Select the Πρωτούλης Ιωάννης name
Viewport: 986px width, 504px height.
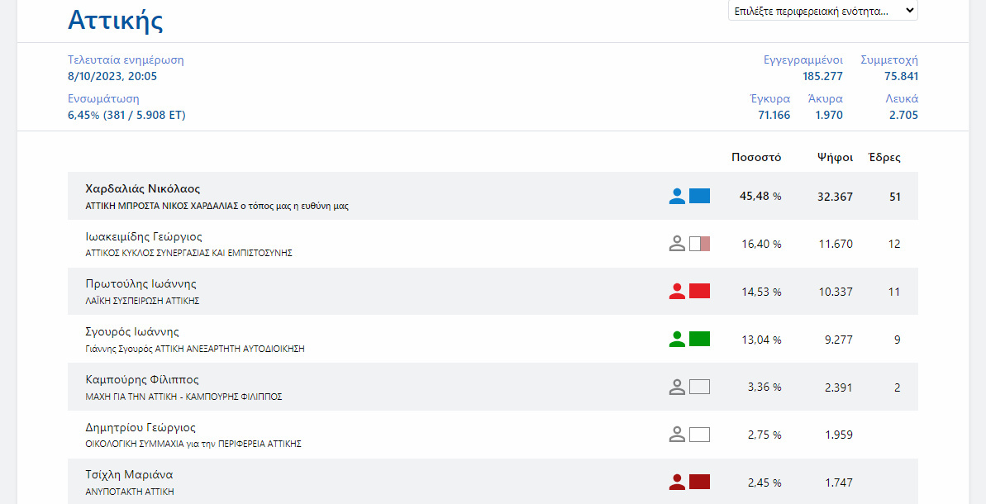tap(141, 283)
